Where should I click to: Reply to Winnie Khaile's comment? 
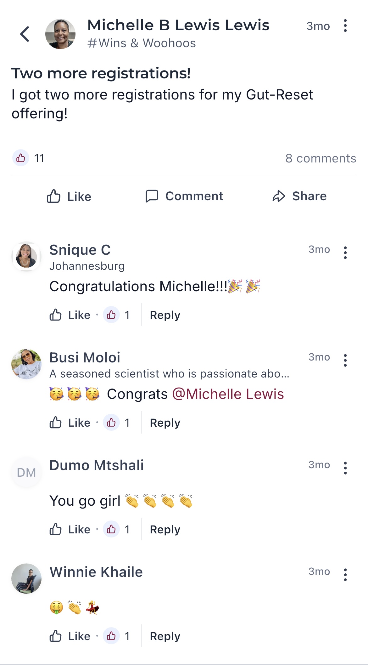click(x=165, y=636)
